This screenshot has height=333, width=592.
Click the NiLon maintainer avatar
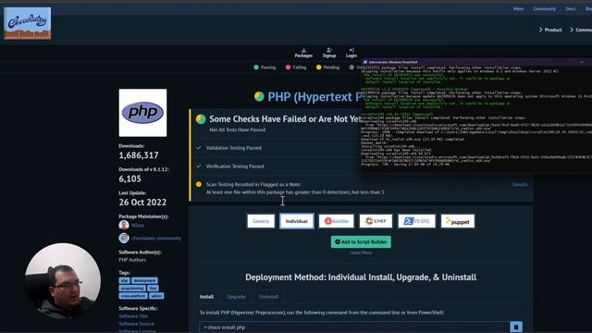(124, 225)
